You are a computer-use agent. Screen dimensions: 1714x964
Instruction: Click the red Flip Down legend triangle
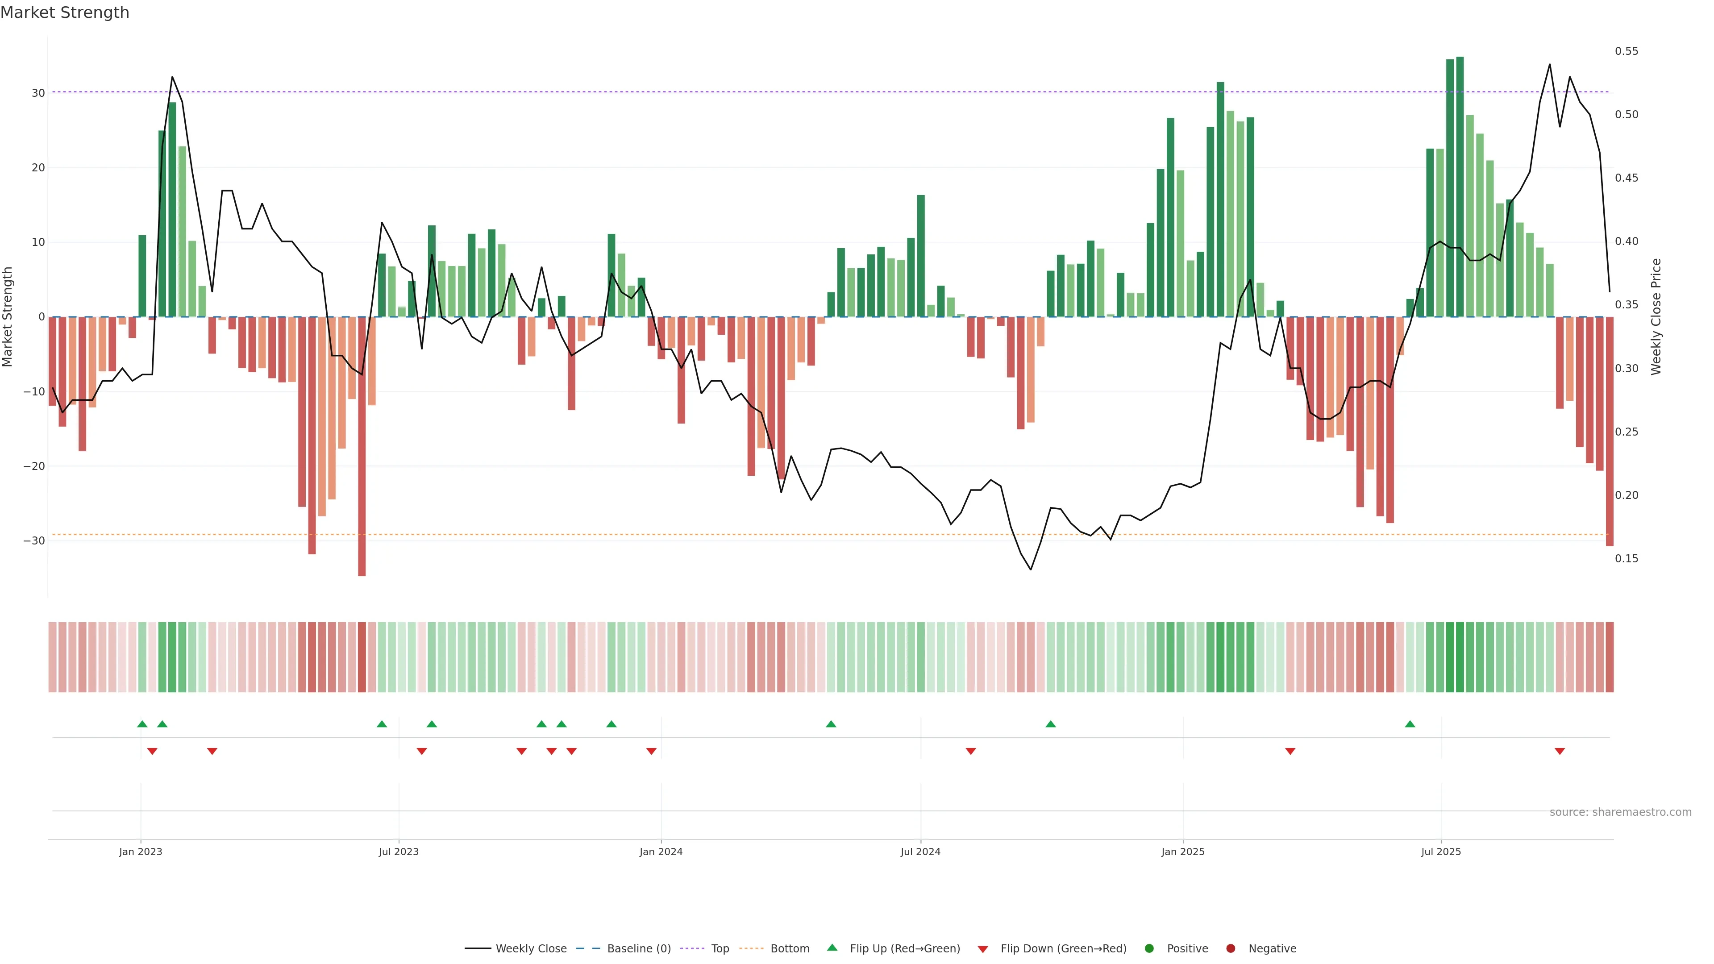click(x=983, y=949)
